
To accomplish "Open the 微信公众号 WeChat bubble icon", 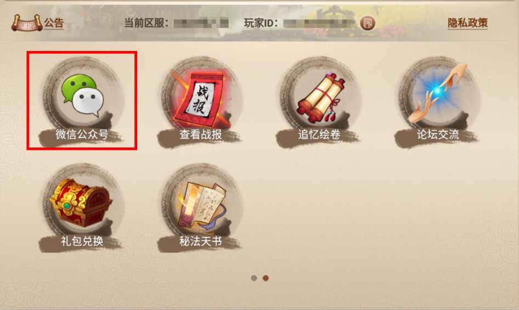I will [x=83, y=95].
